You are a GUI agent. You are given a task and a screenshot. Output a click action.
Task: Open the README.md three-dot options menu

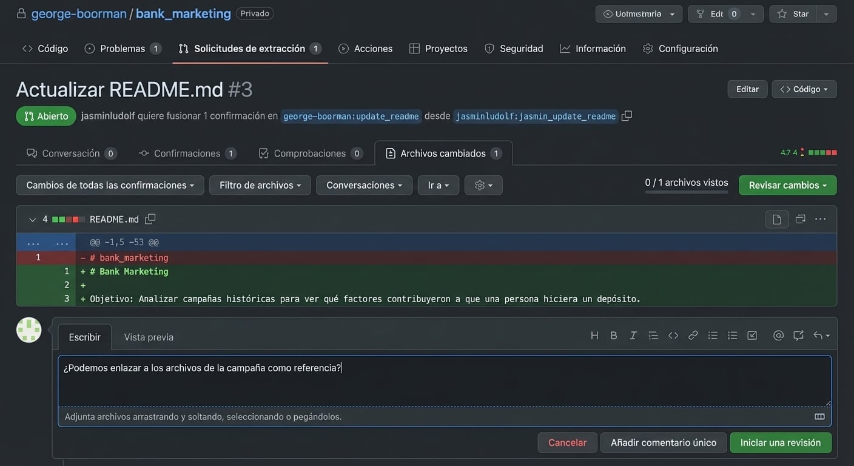(x=821, y=219)
